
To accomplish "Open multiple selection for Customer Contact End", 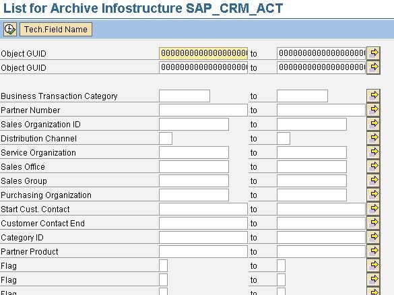I will (373, 223).
